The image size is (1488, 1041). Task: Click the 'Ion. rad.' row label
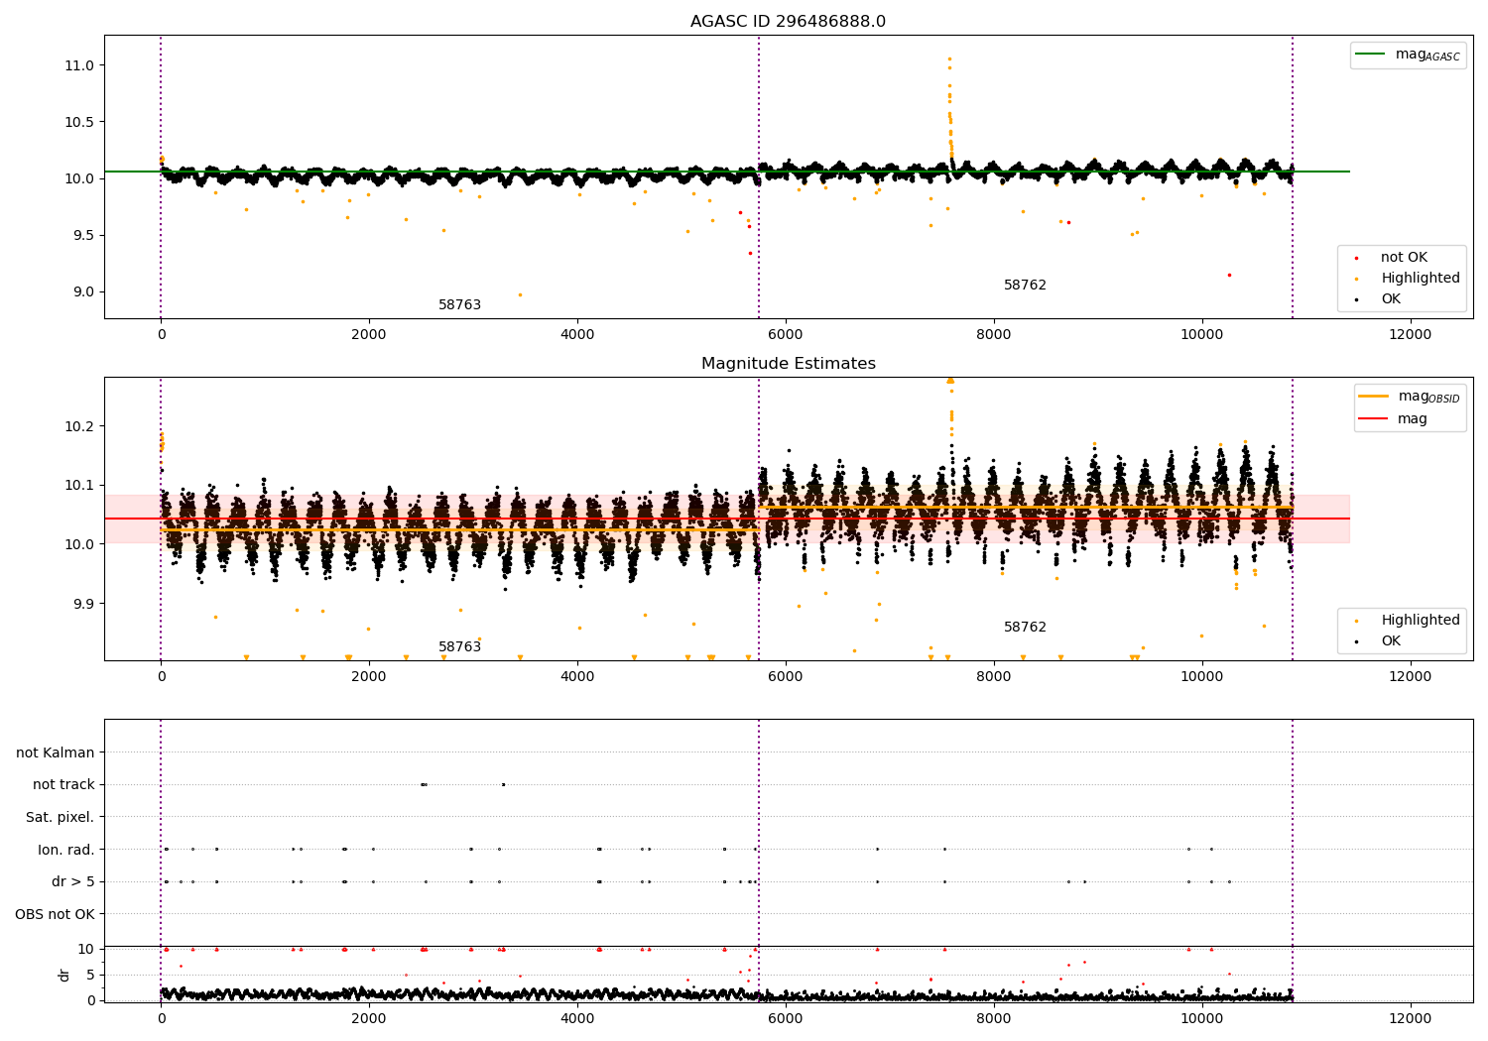click(66, 851)
